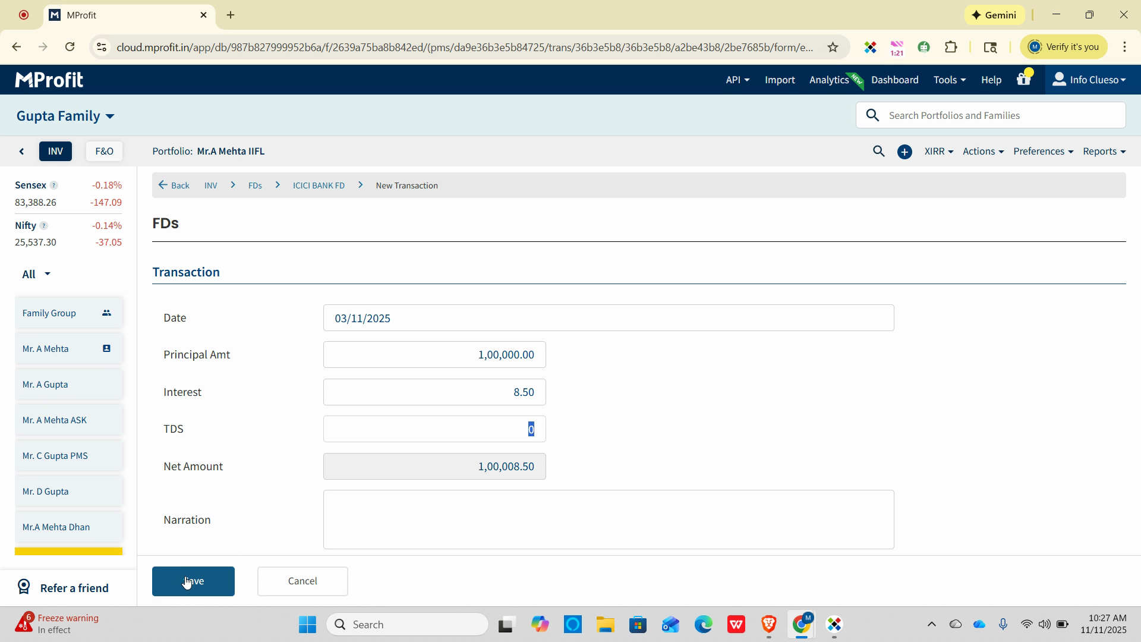Switch to the F&O segment toggle
This screenshot has height=642, width=1141.
point(104,152)
